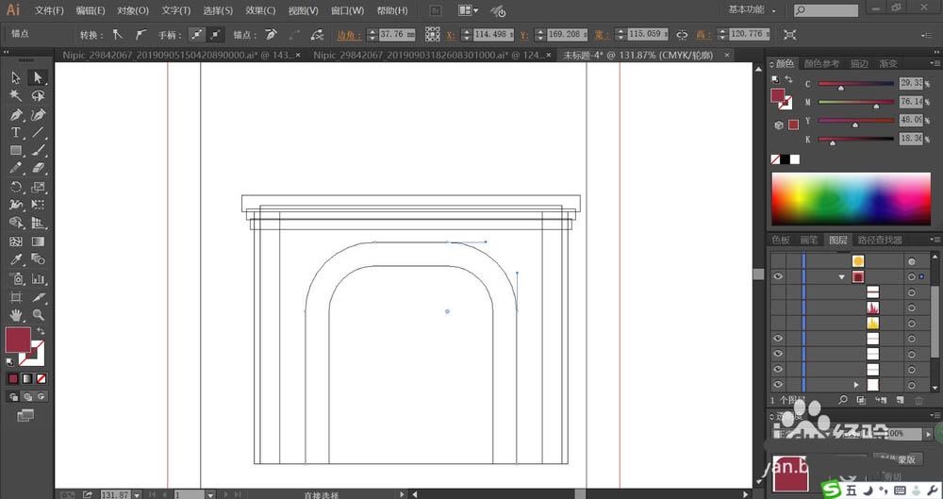Swap fill and stroke colors in toolbox
943x499 pixels.
pos(41,331)
